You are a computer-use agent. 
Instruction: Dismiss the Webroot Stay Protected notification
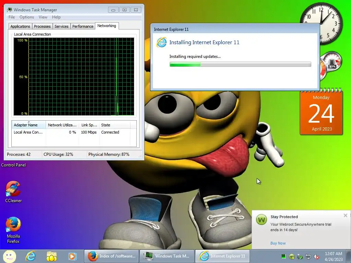point(346,215)
